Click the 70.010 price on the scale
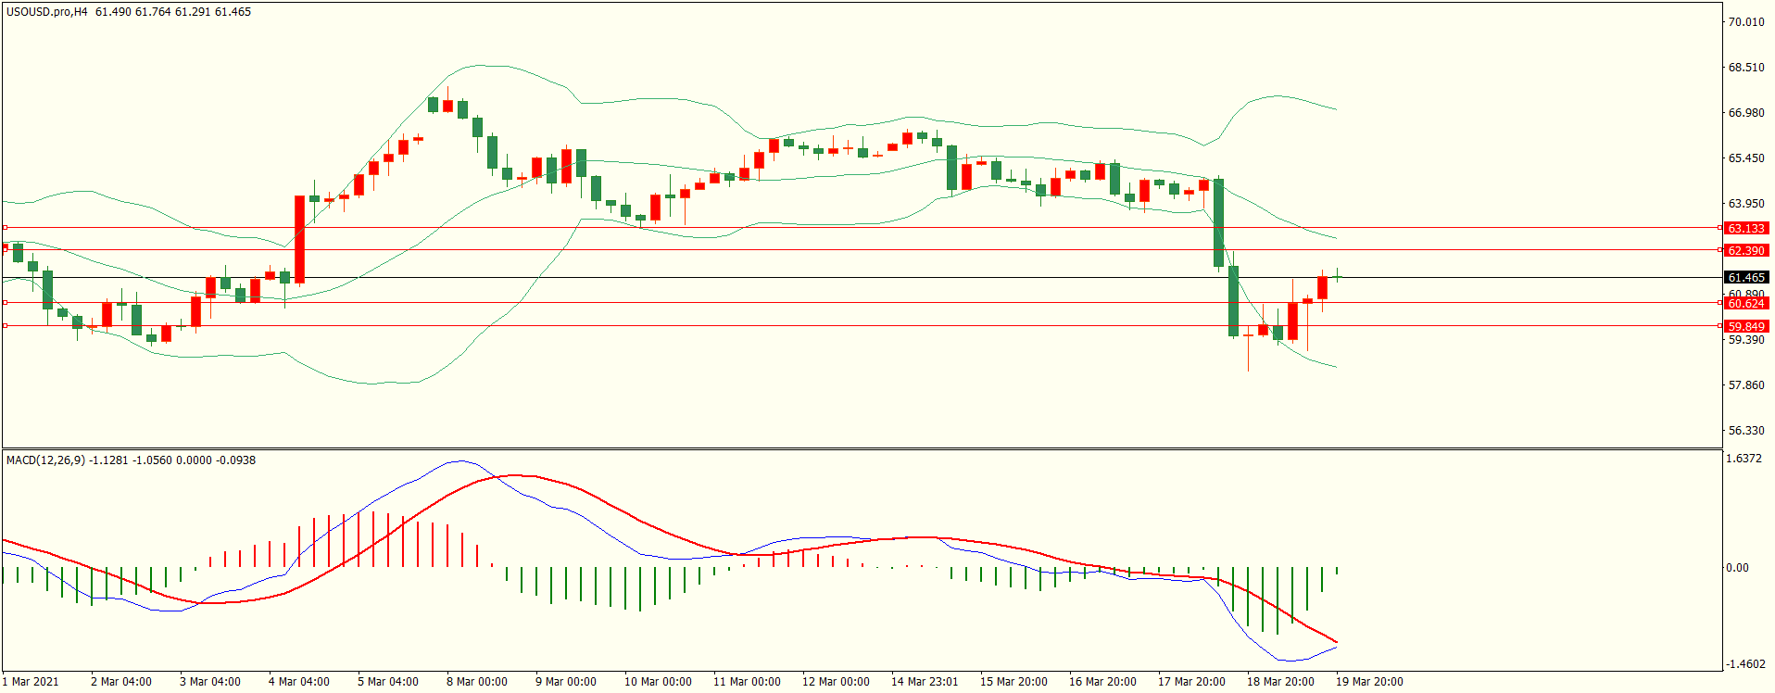Image resolution: width=1775 pixels, height=693 pixels. pyautogui.click(x=1746, y=22)
